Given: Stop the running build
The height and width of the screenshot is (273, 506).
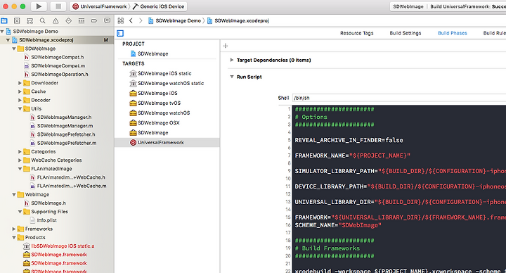Looking at the screenshot, I should coord(58,6).
